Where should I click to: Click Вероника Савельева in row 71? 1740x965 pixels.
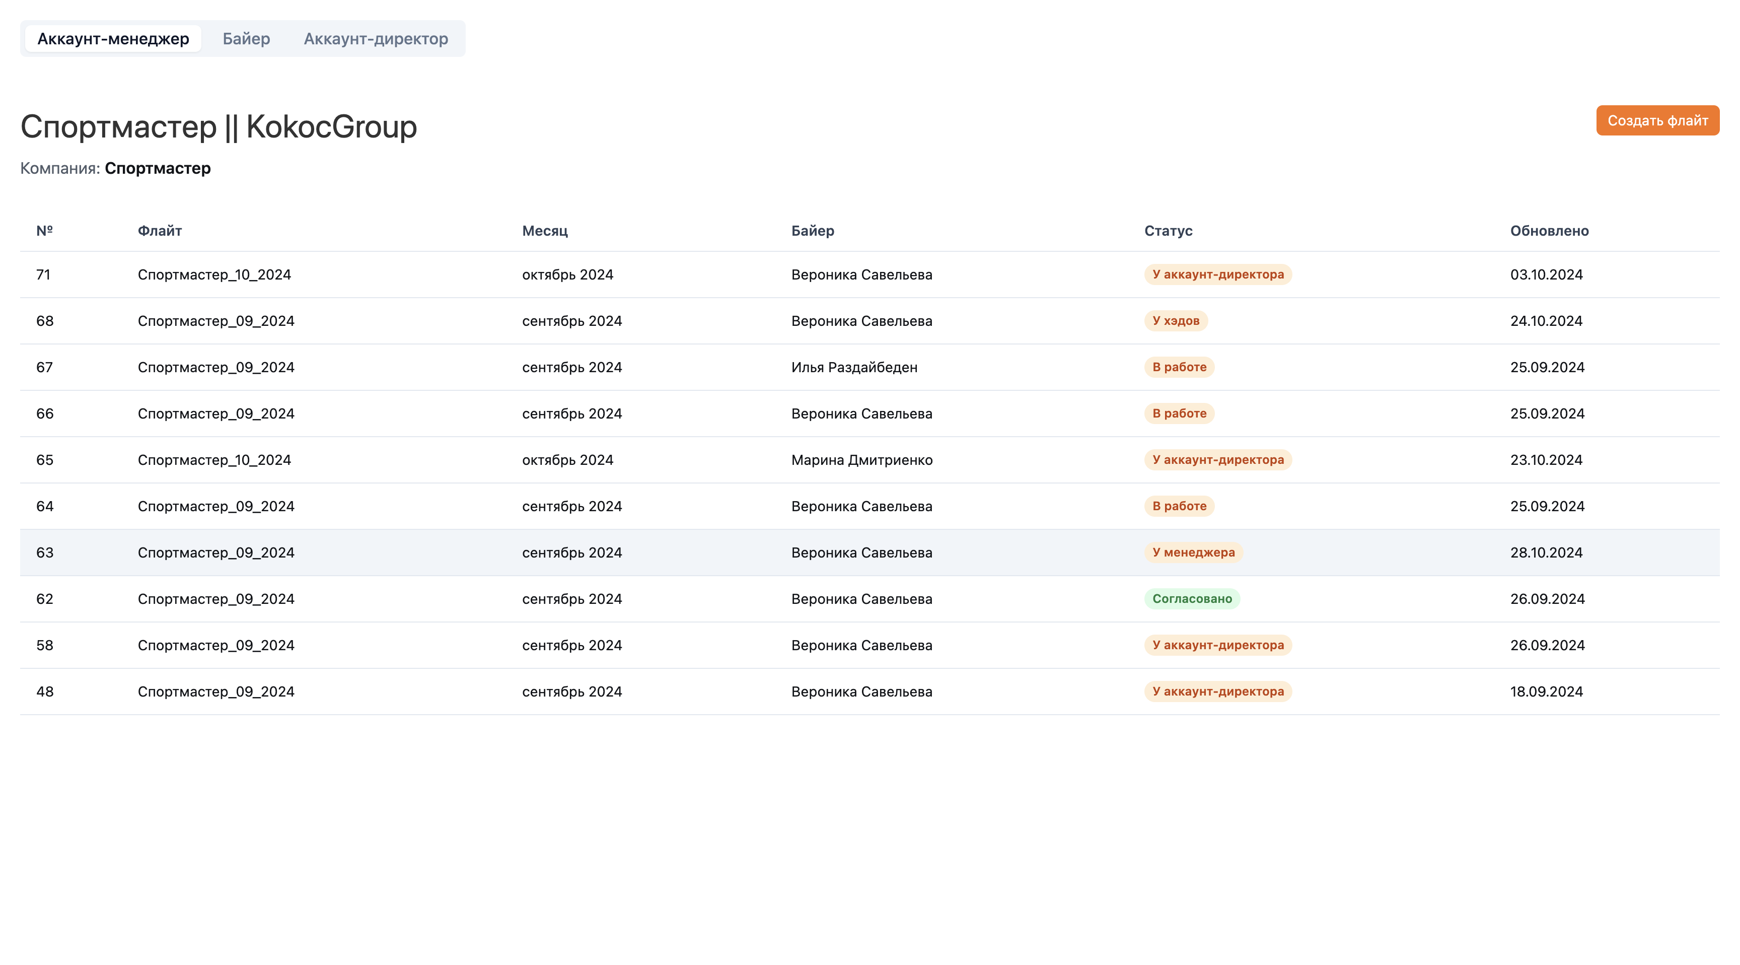pos(862,274)
